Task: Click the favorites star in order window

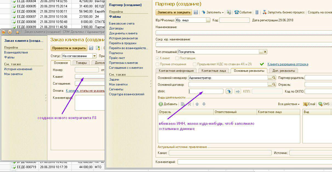Action: click(18, 32)
